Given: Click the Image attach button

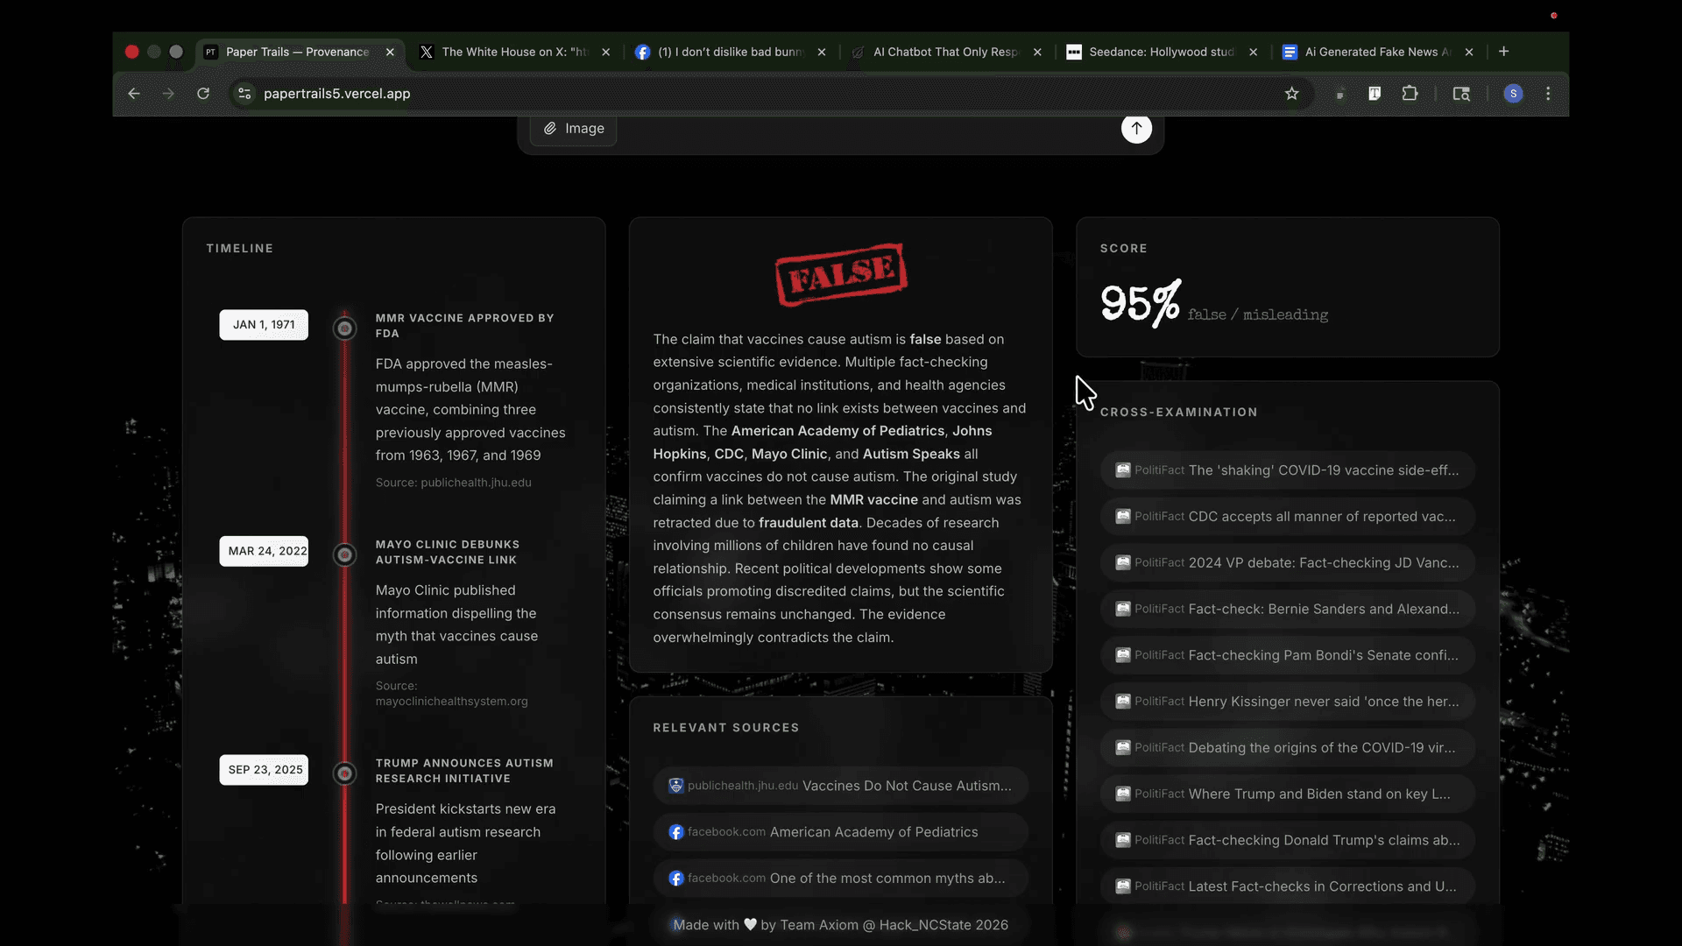Looking at the screenshot, I should (573, 129).
